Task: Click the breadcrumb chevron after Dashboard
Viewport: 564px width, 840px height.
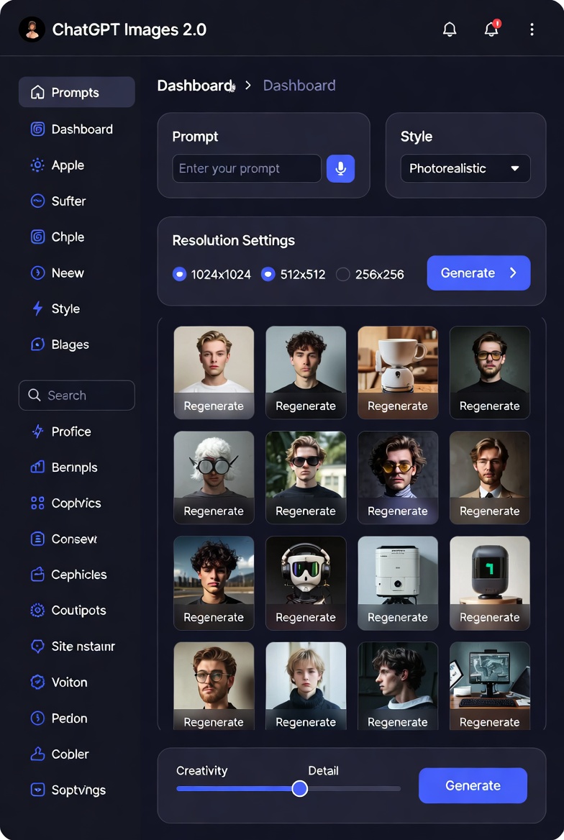Action: [247, 86]
